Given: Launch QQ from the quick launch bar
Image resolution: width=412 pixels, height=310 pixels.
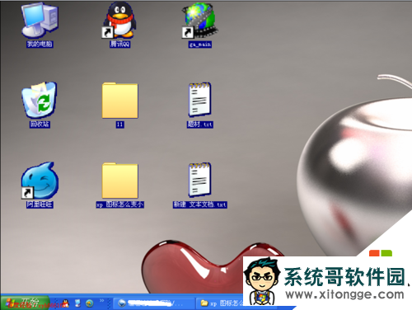Looking at the screenshot, I should point(65,303).
